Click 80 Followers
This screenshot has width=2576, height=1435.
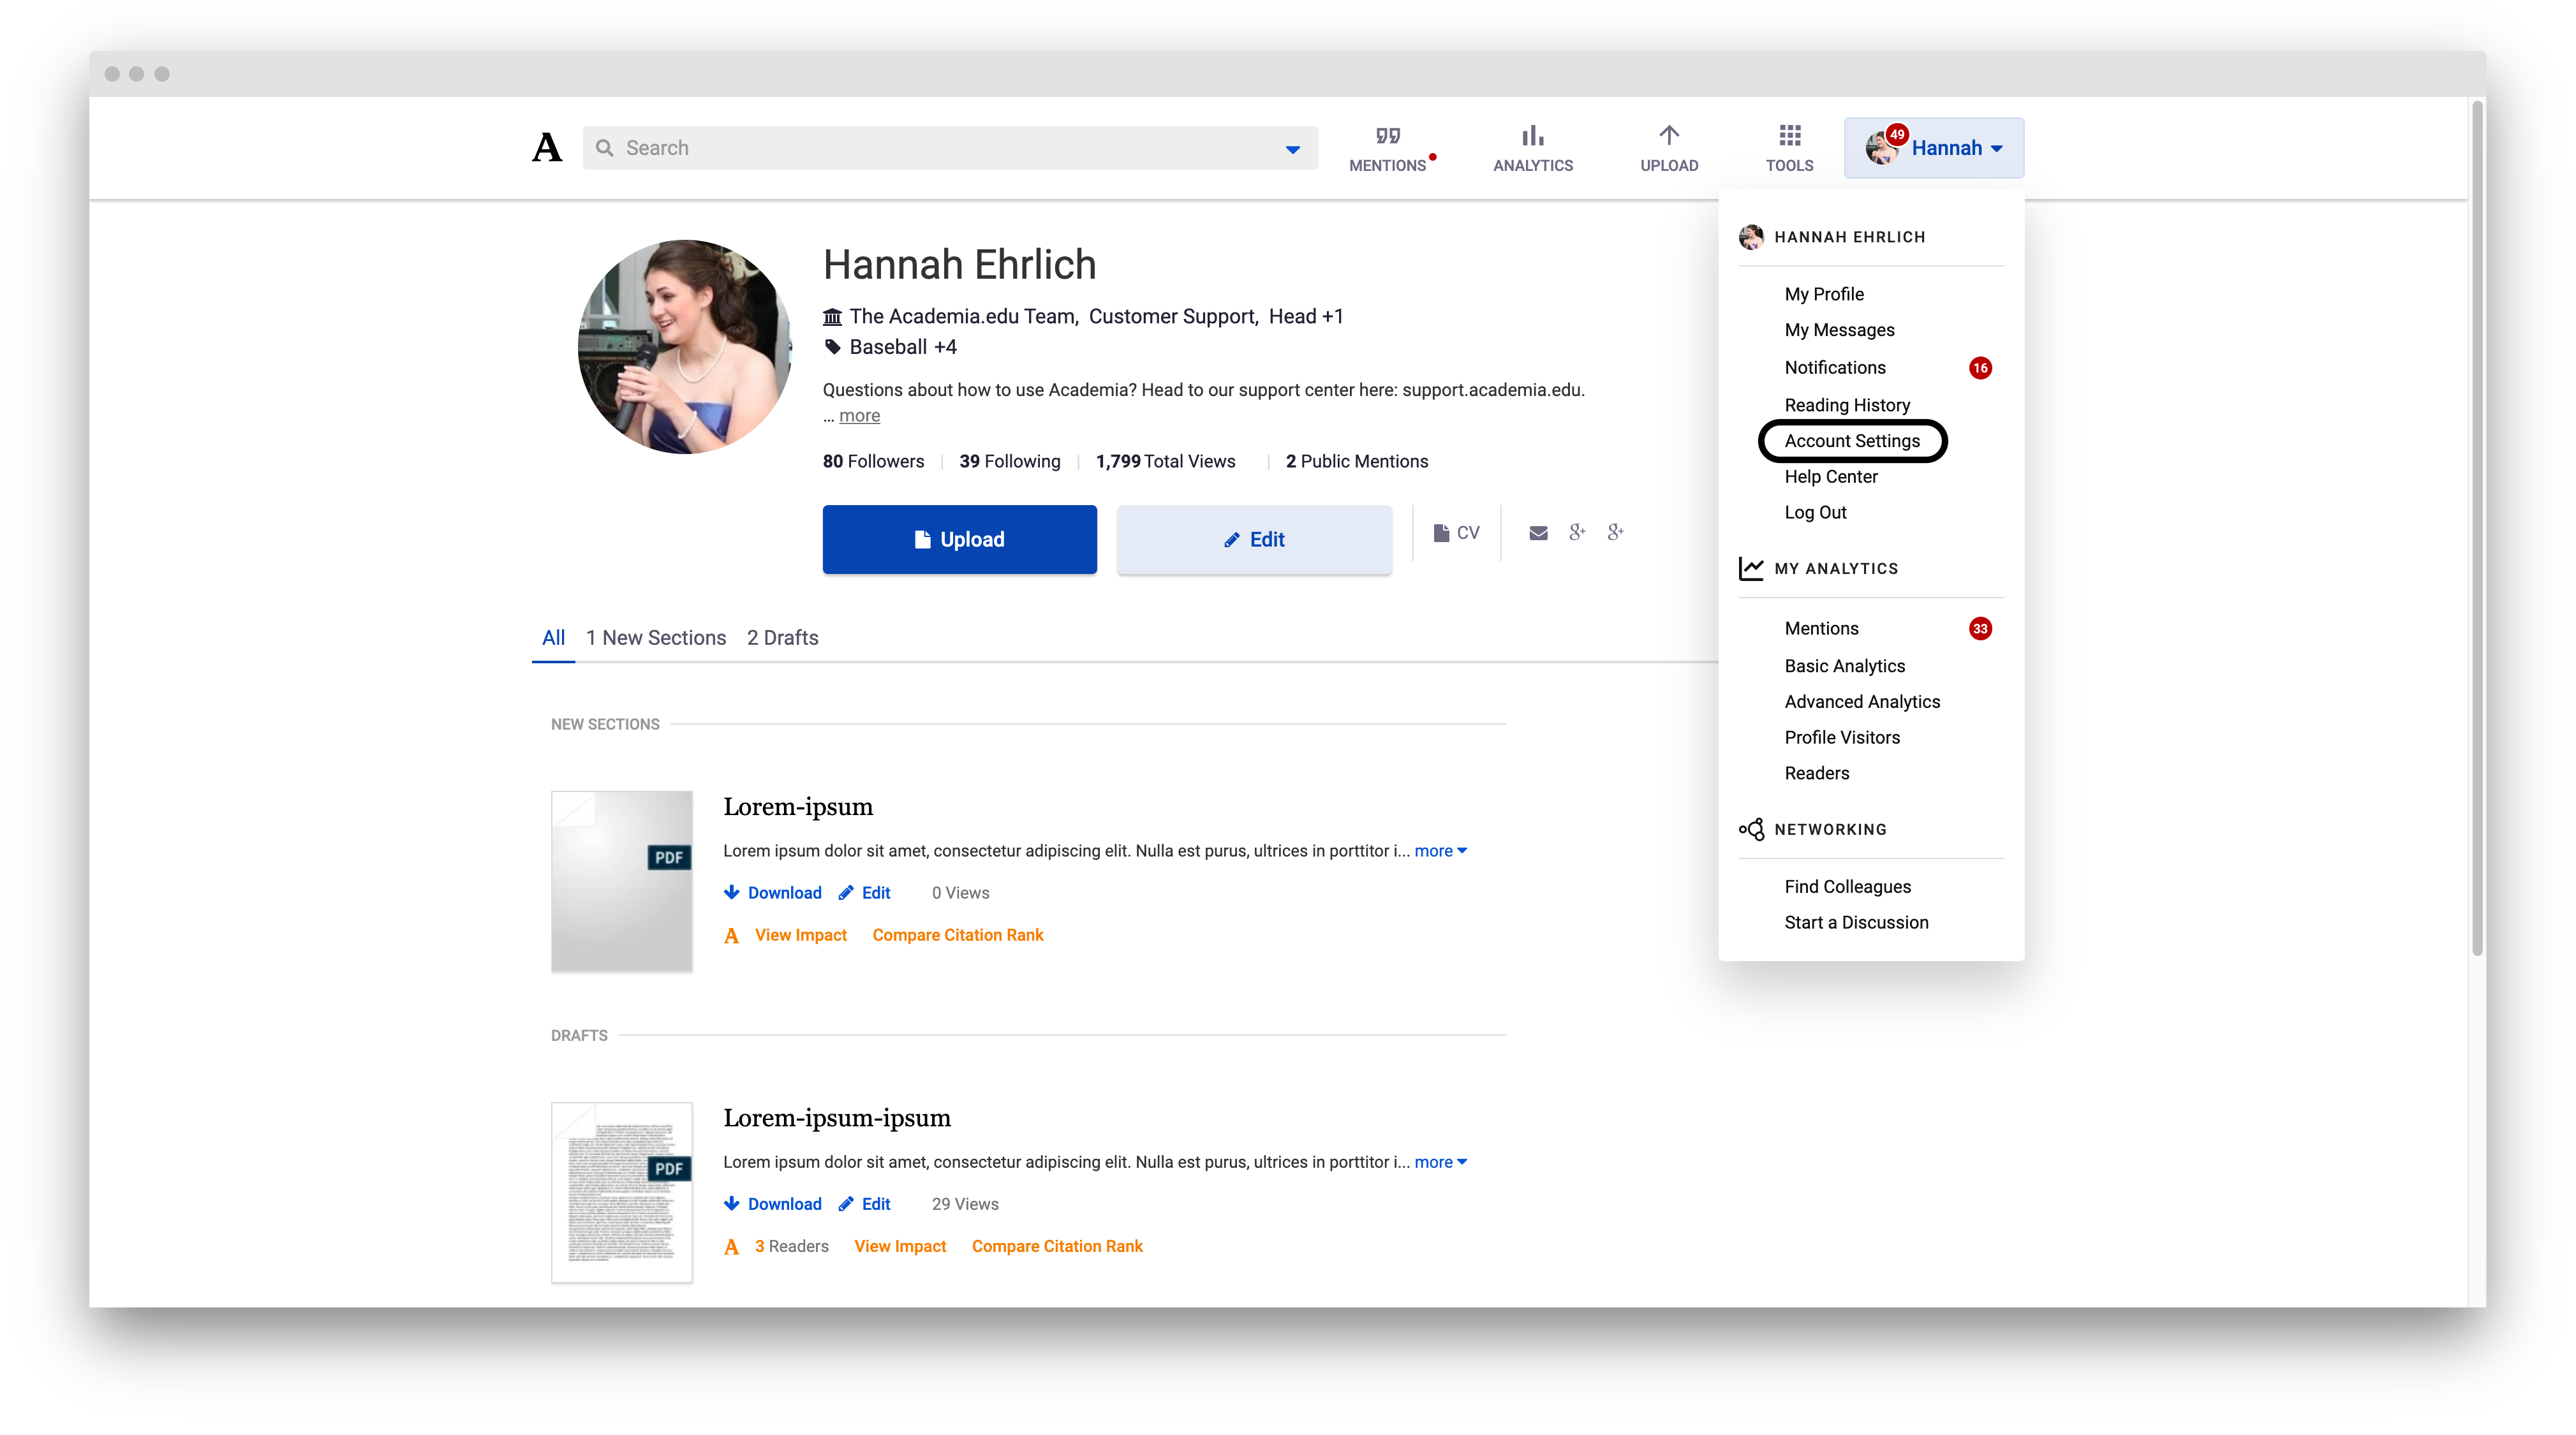pos(873,461)
